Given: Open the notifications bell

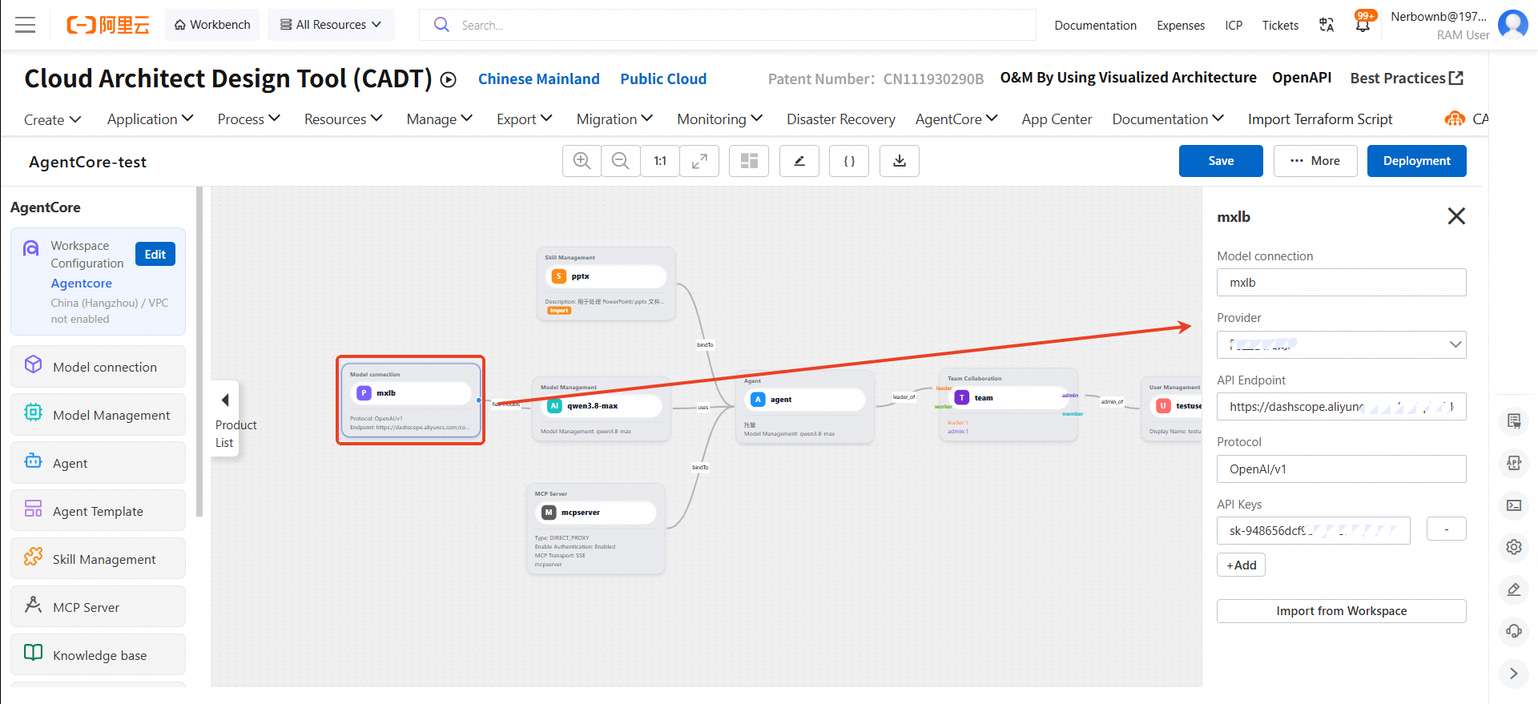Looking at the screenshot, I should point(1363,25).
